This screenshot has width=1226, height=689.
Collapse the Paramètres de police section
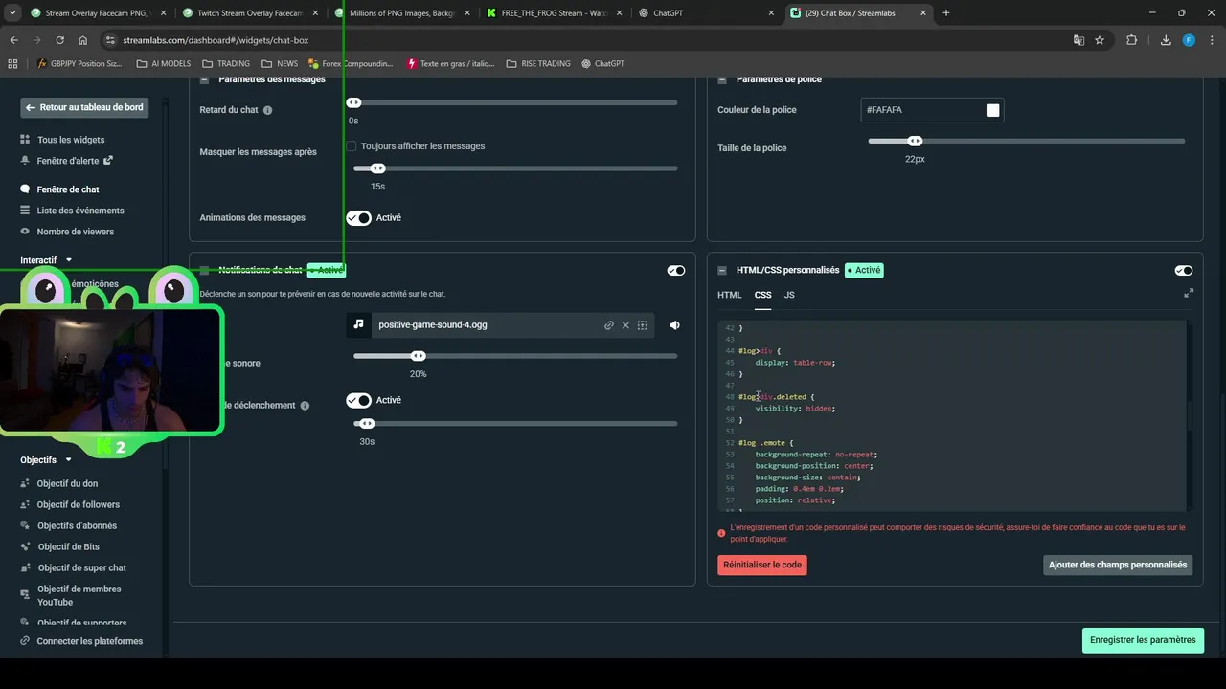click(x=722, y=80)
